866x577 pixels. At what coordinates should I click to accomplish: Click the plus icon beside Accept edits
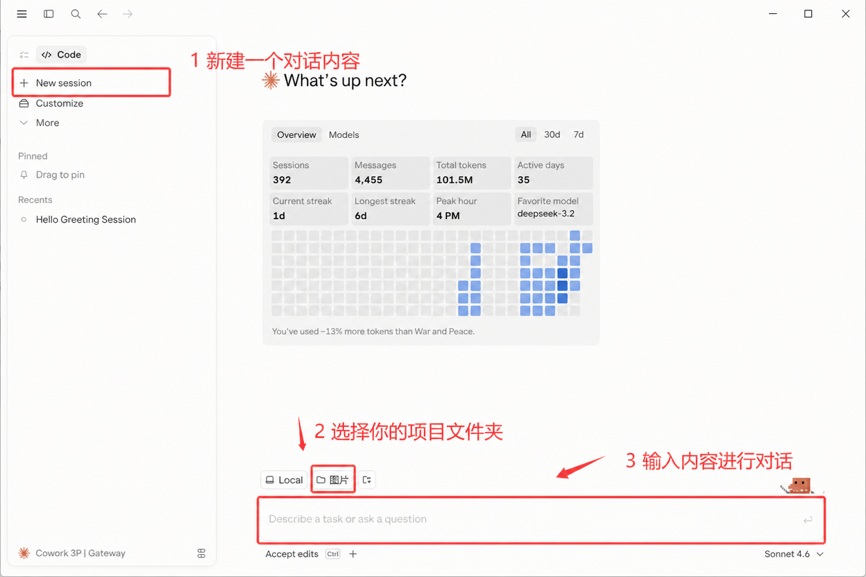353,554
